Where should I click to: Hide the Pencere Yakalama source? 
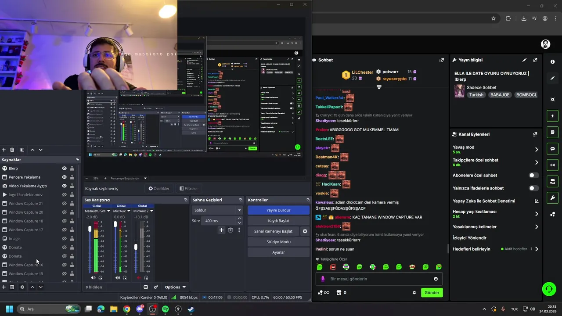point(64,177)
